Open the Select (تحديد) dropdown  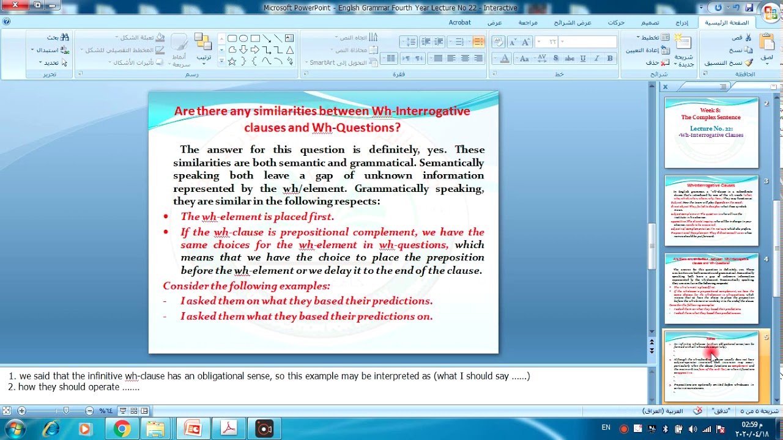[x=53, y=62]
